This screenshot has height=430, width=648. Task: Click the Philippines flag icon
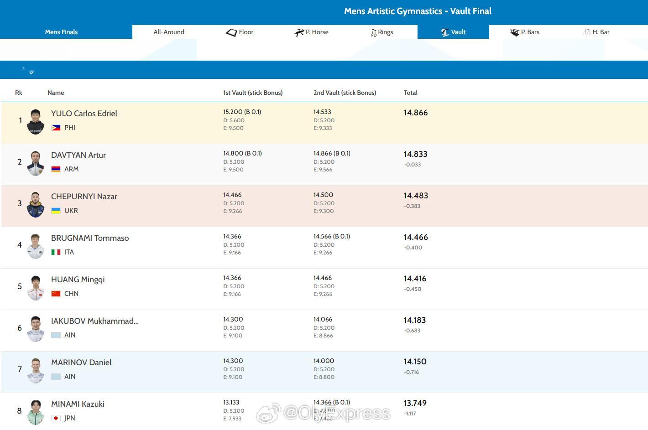(x=56, y=128)
